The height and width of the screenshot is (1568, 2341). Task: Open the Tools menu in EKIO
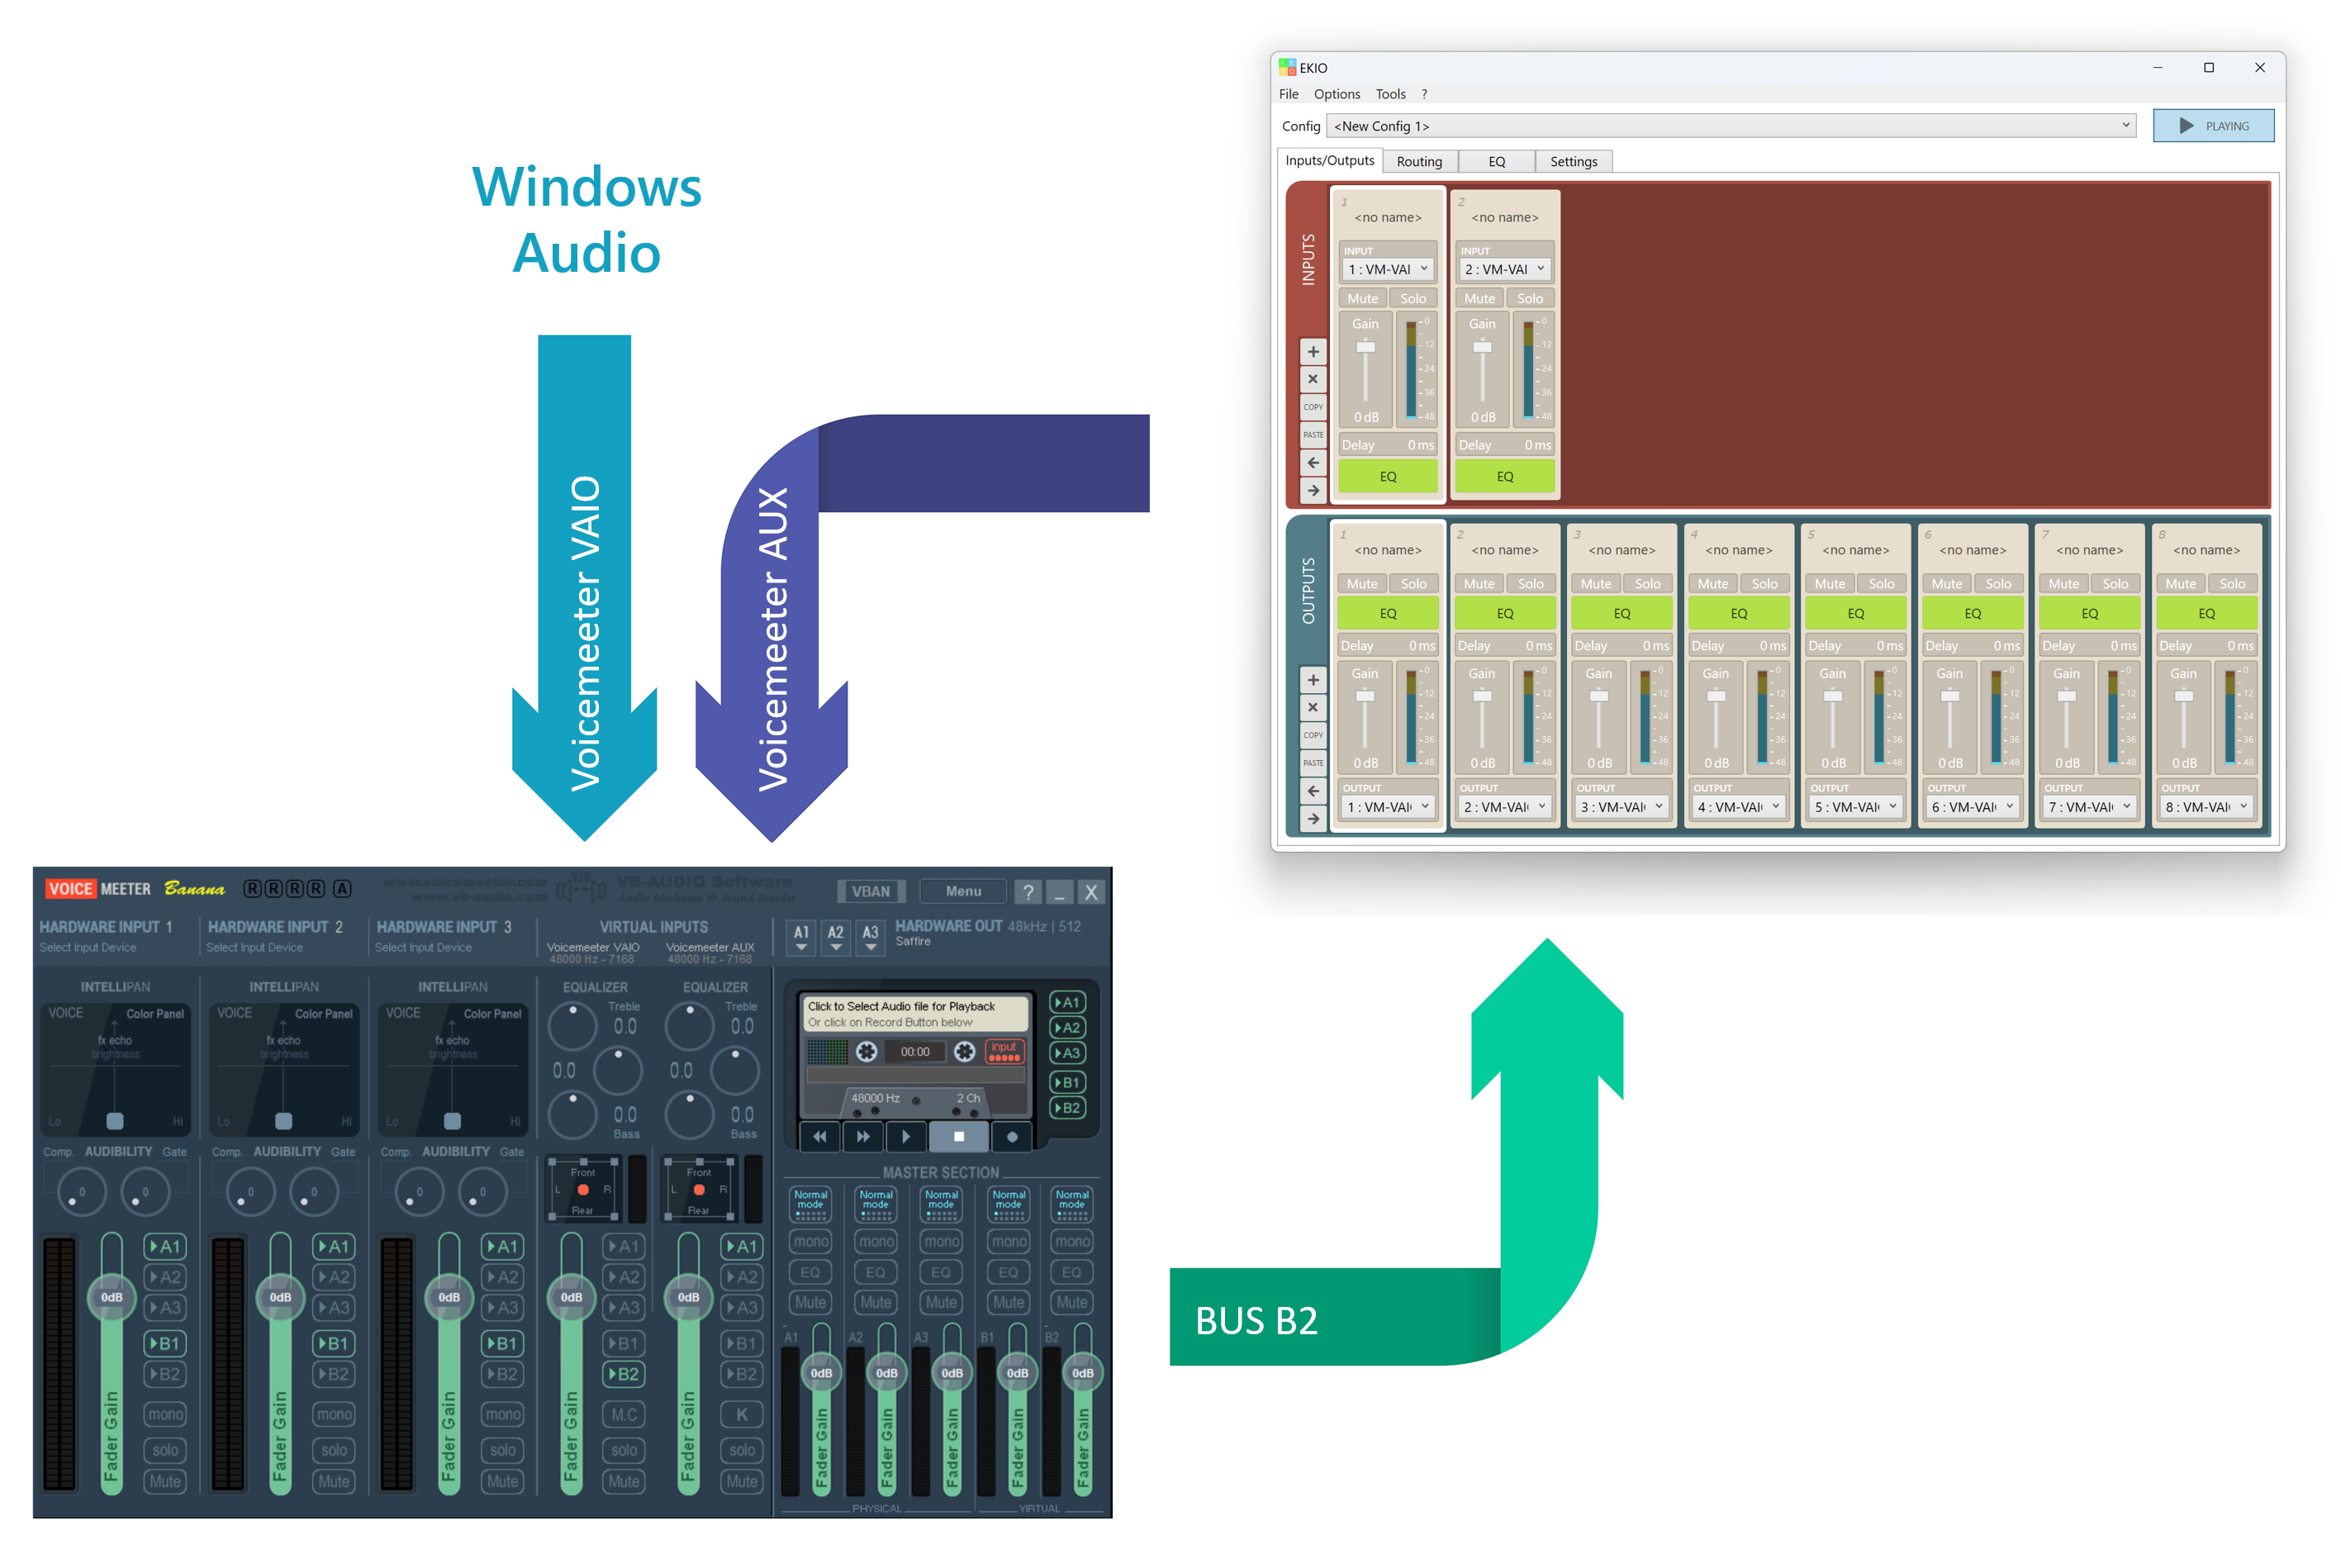click(1390, 94)
